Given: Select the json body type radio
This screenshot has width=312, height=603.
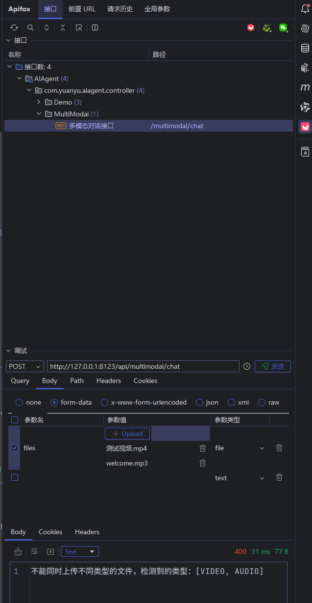Looking at the screenshot, I should click(199, 403).
